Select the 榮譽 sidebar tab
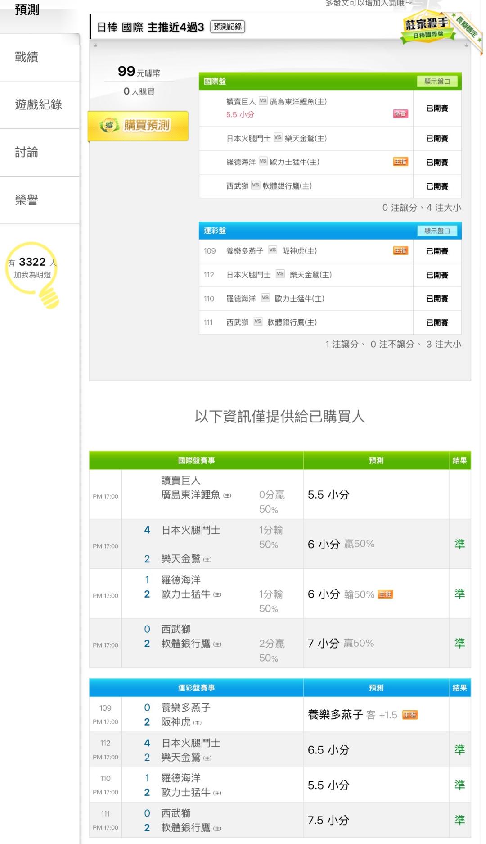Image resolution: width=486 pixels, height=844 pixels. point(27,200)
